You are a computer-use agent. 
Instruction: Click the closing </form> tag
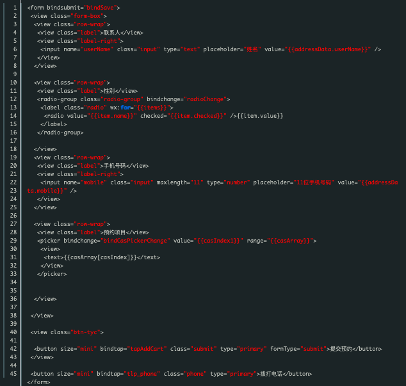click(x=38, y=382)
